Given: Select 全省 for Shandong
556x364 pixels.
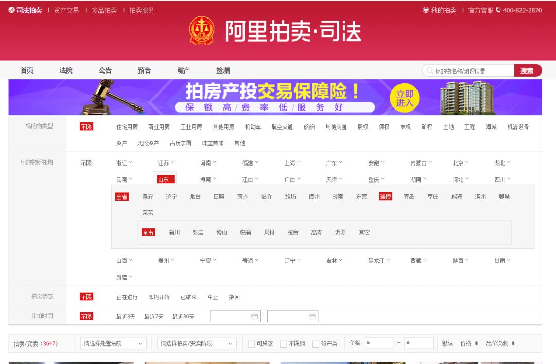Looking at the screenshot, I should pos(121,197).
